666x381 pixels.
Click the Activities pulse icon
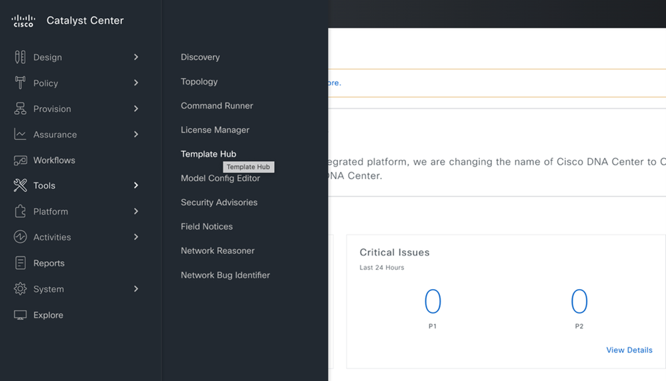coord(20,236)
